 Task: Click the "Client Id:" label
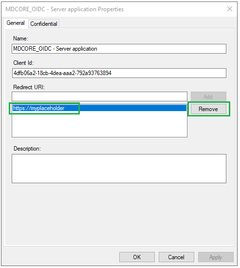pos(23,63)
